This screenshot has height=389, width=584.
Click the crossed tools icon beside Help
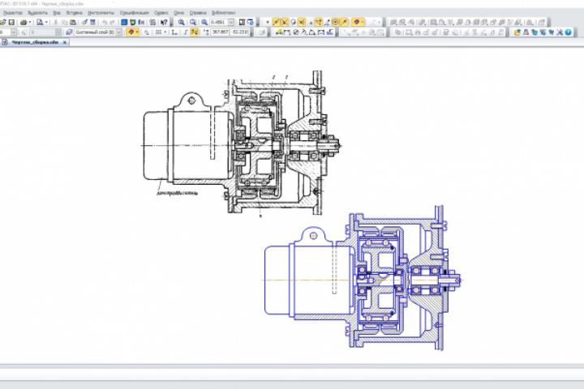560,32
